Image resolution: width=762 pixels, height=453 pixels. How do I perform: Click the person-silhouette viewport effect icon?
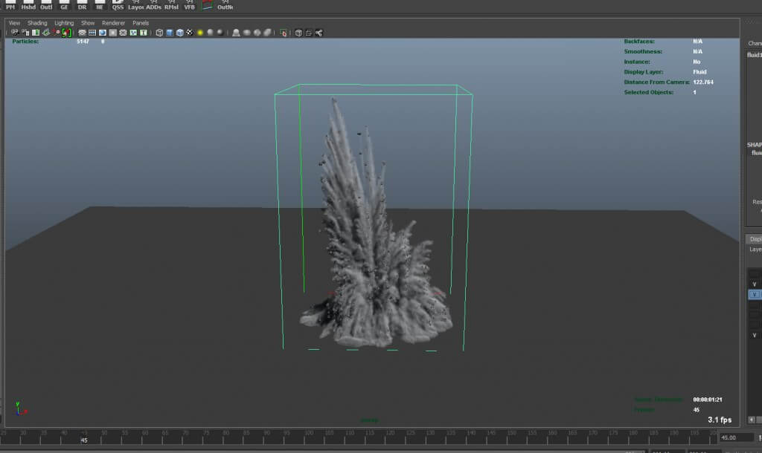(x=236, y=33)
